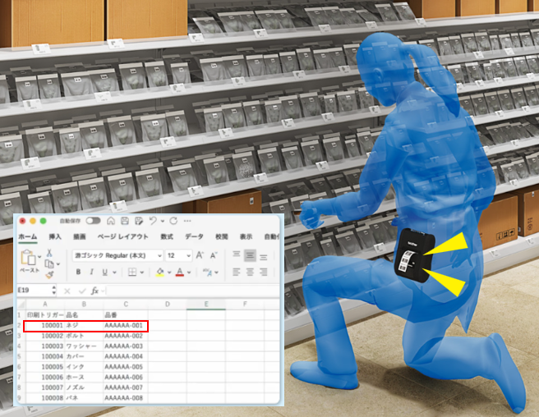Open the more options ellipsis in title bar
539x417 pixels.
coord(187,221)
